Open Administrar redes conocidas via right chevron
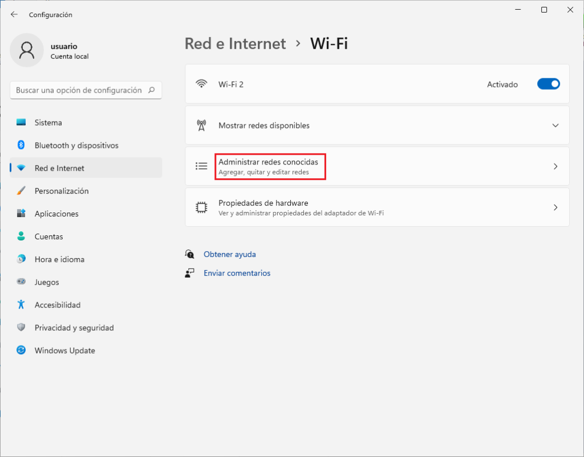The image size is (584, 457). click(555, 166)
